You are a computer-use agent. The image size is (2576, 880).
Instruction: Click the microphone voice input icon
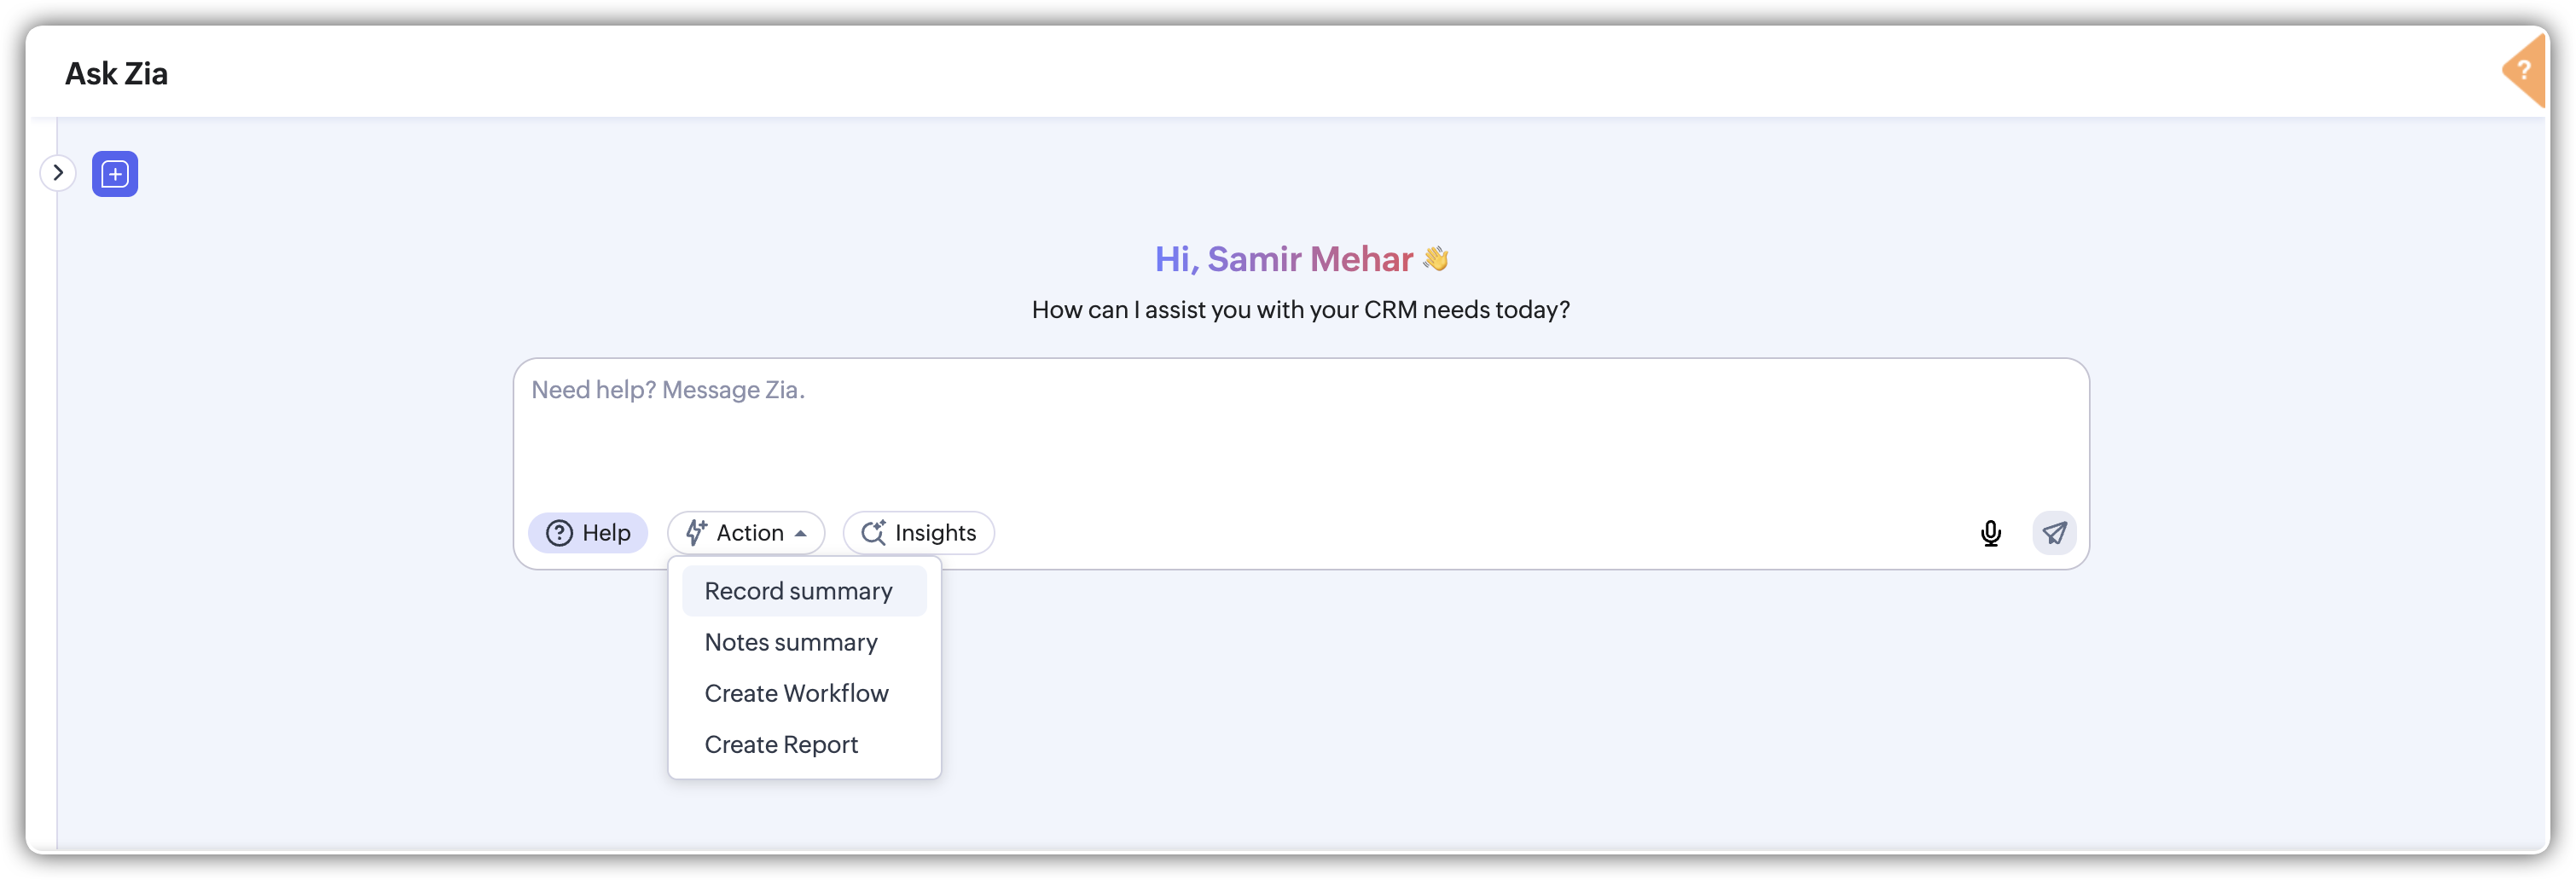pos(1990,533)
